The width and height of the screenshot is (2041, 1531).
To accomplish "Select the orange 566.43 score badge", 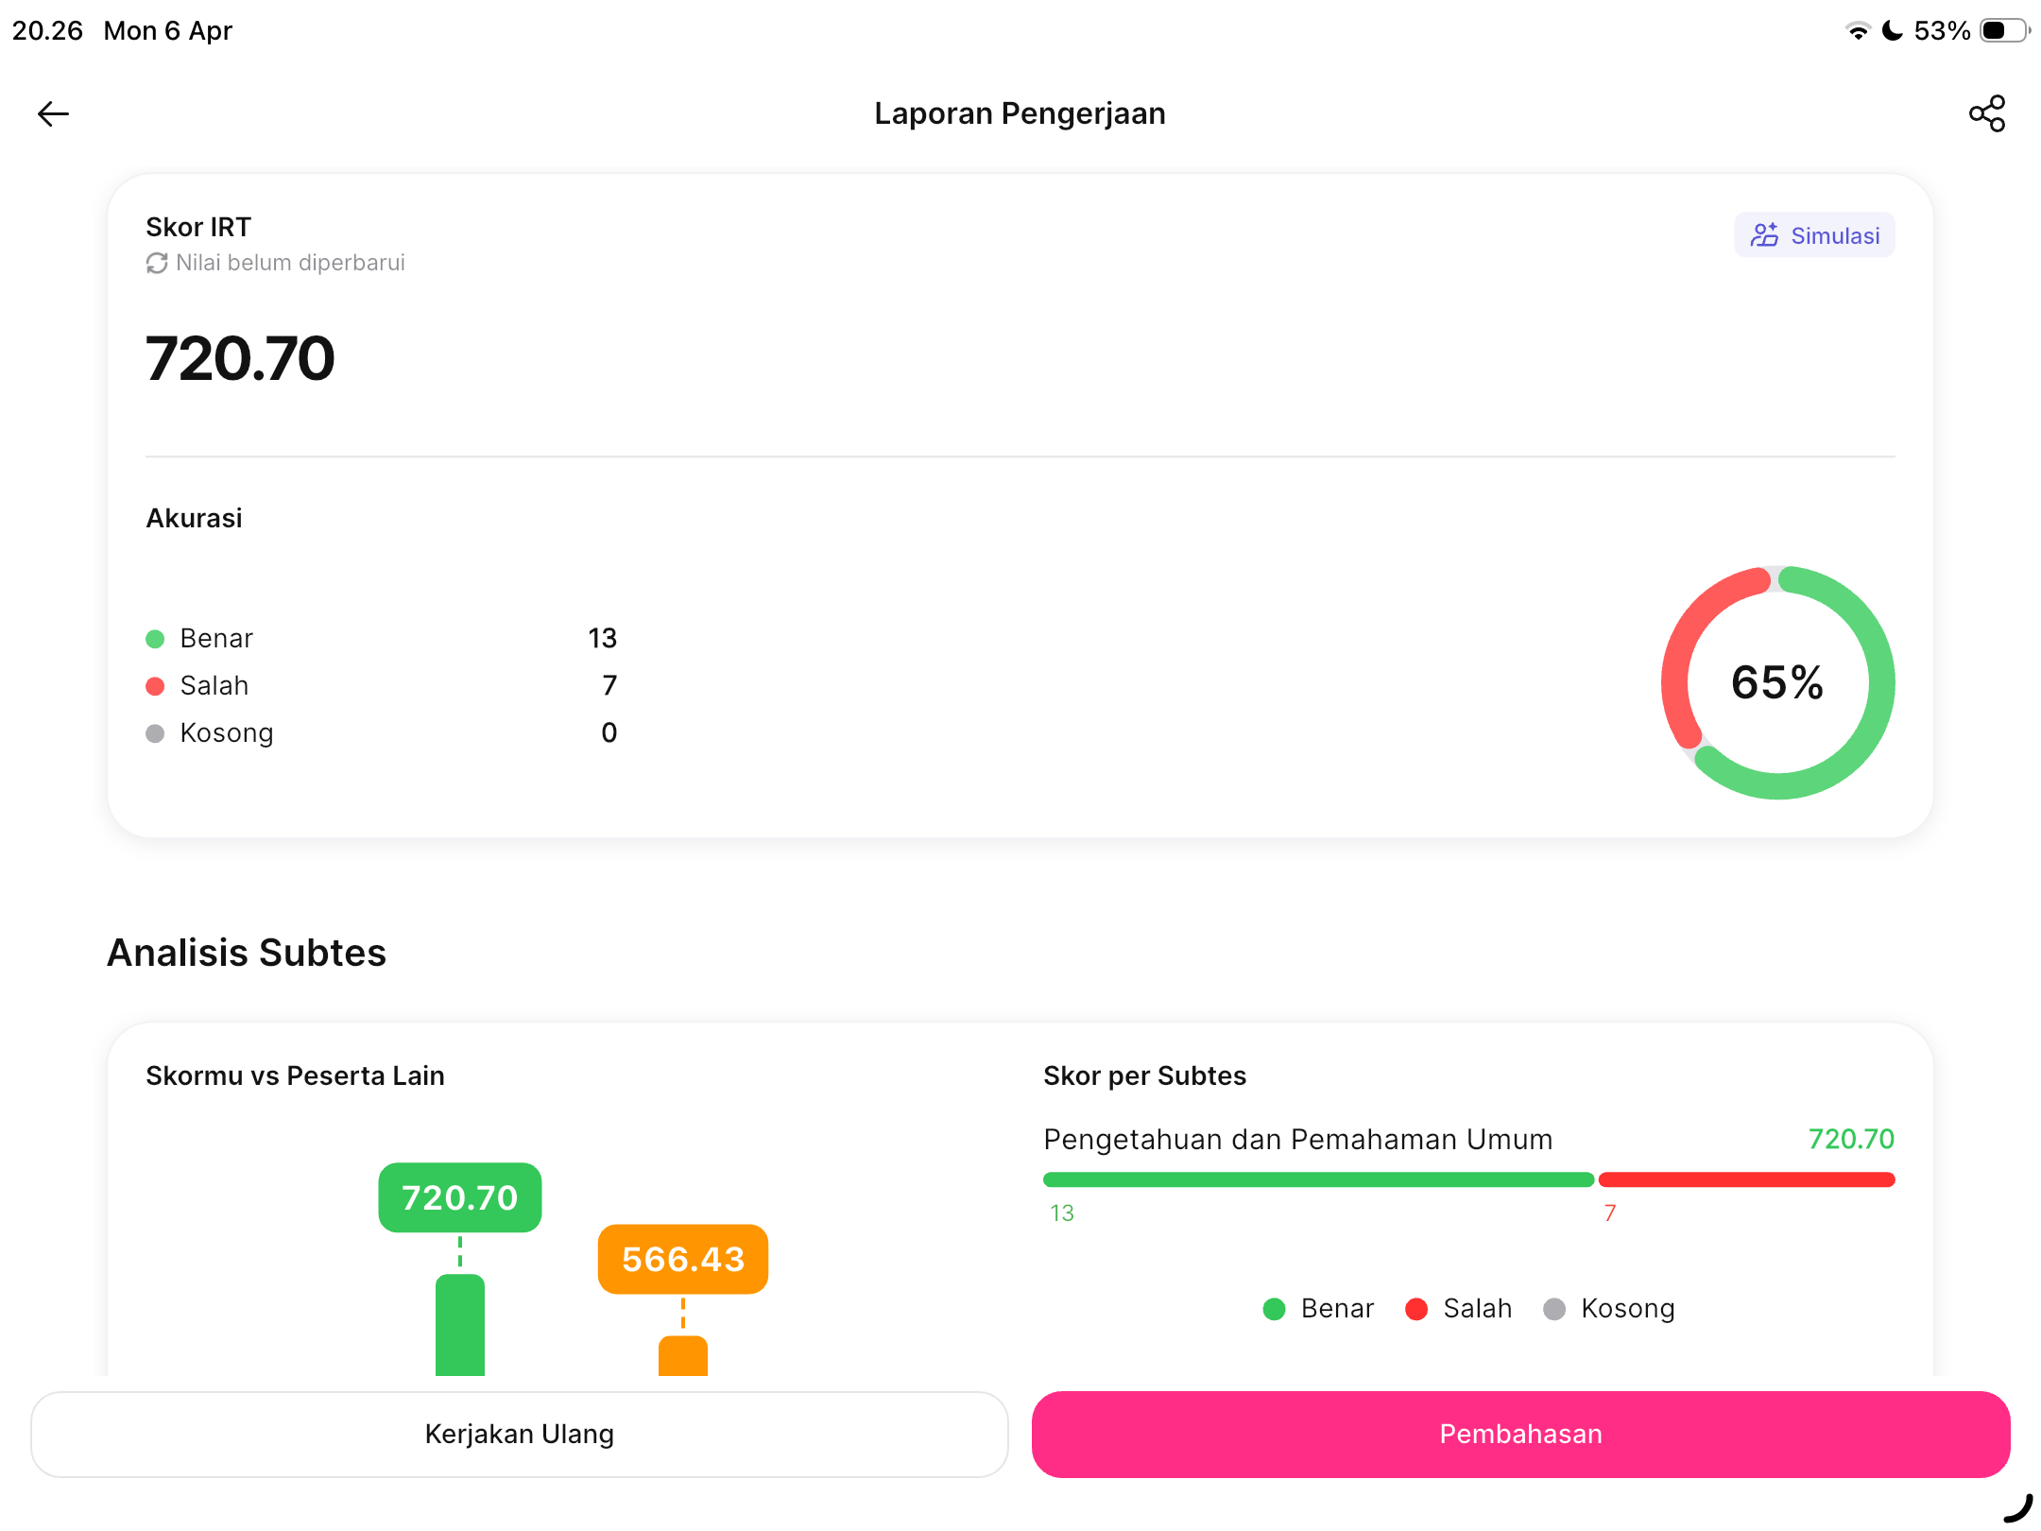I will point(683,1259).
